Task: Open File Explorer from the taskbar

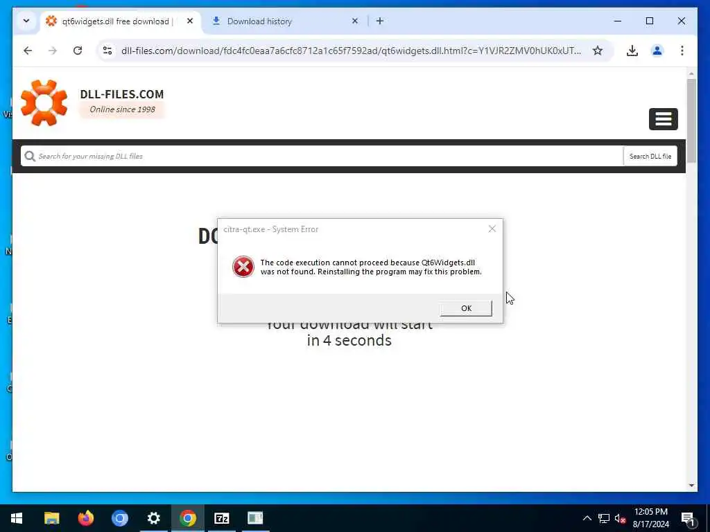Action: pyautogui.click(x=51, y=518)
